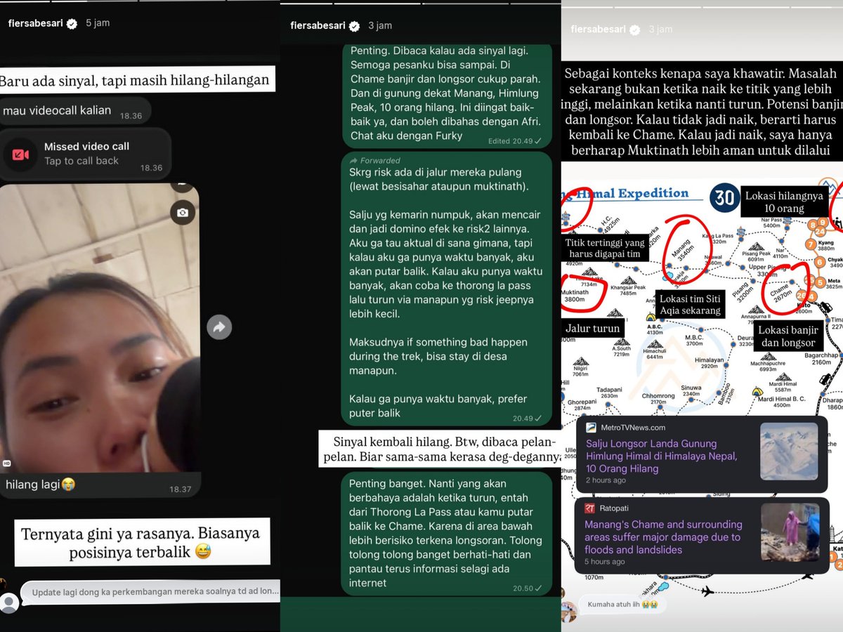
Task: Select the 'mau videocall kalian' chat message
Action: coord(76,111)
